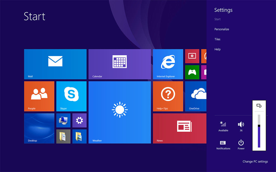
Task: Open the This PC computer tile
Action: (63, 120)
